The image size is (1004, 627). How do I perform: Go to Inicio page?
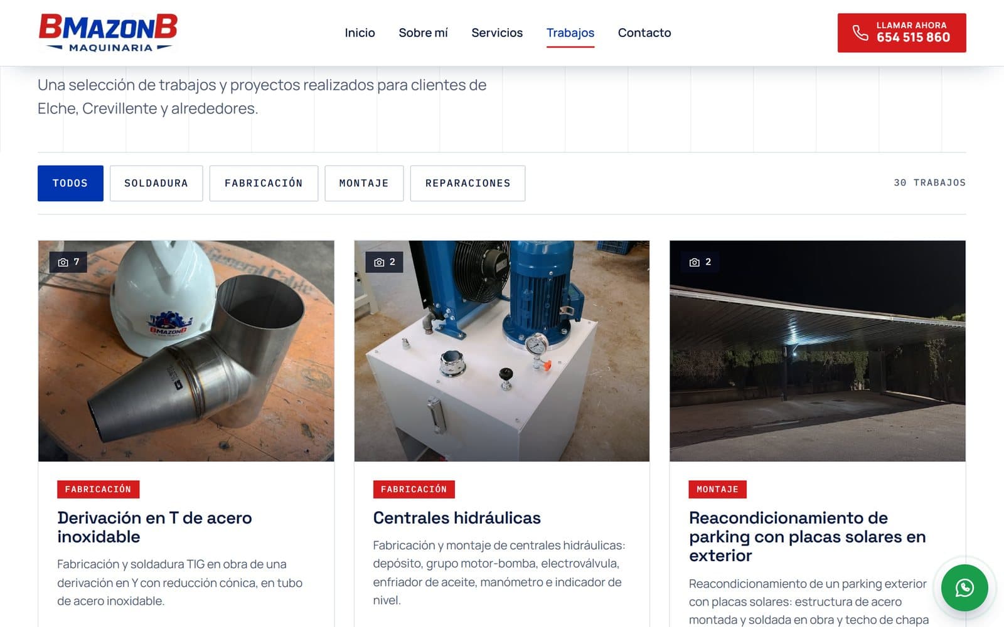pos(360,33)
